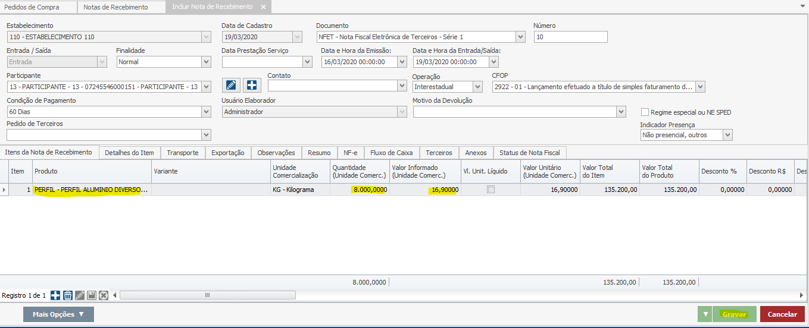Open the Condição de Pagamento dropdown

(x=206, y=112)
